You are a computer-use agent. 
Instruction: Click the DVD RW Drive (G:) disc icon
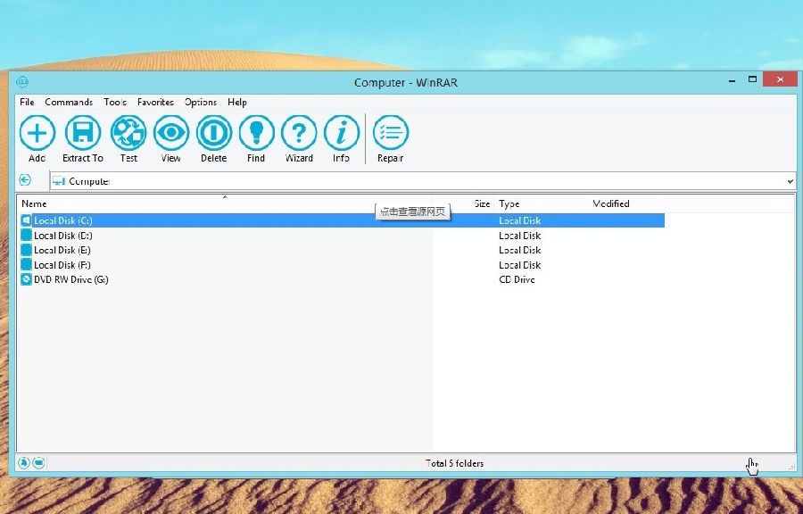click(x=26, y=279)
